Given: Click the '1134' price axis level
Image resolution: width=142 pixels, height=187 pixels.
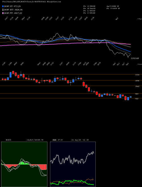Looking at the screenshot, I should [x=137, y=75].
